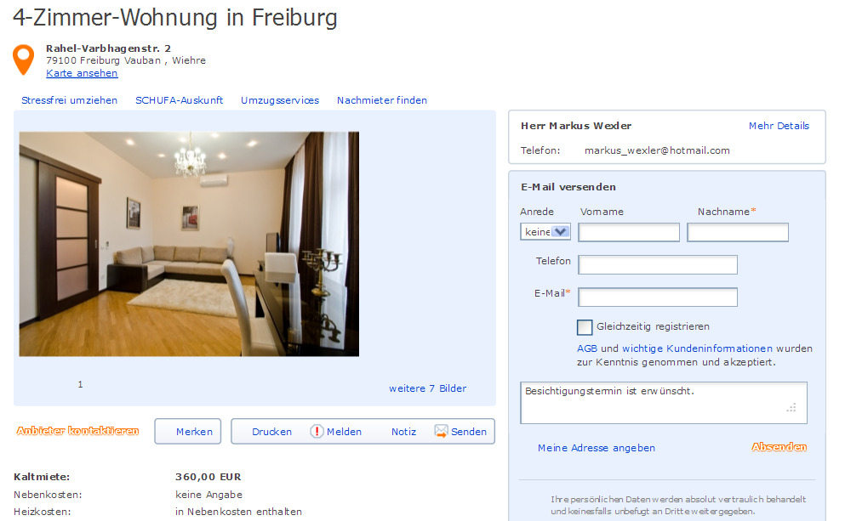Open Mehr Details for Herr Wexler

coord(779,126)
